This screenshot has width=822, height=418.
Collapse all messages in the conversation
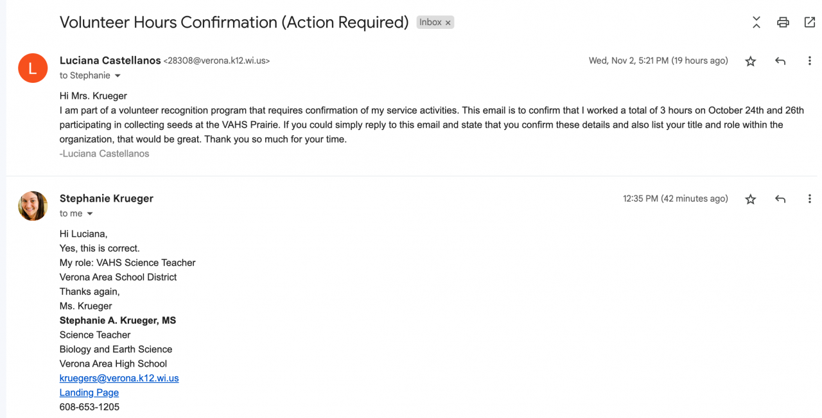pyautogui.click(x=756, y=22)
